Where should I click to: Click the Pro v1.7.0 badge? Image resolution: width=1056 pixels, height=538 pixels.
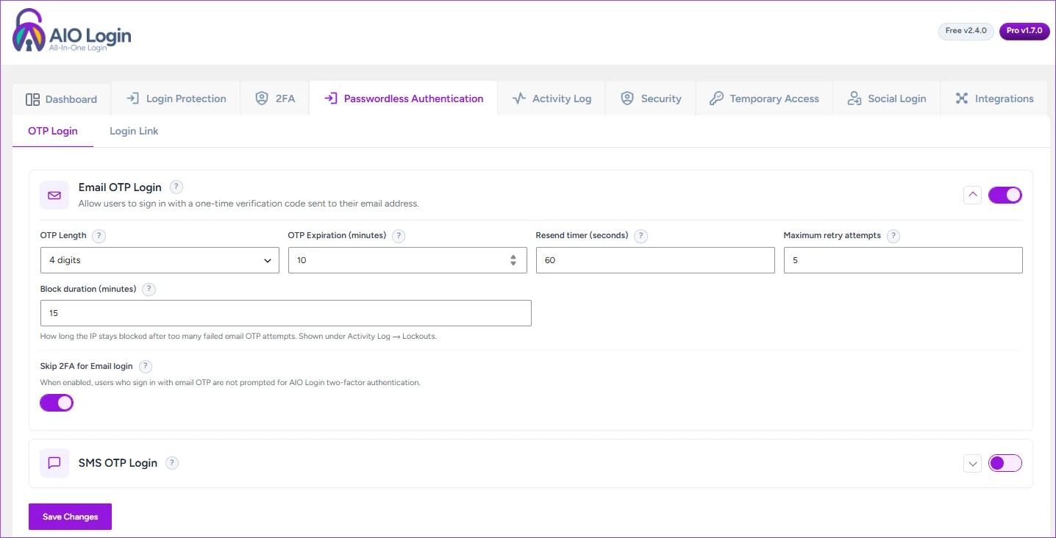1024,31
